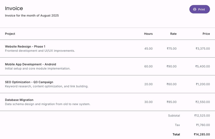Screen dimensions: 215x139
Task: Click the bold Total amount ₹14,285.00
Action: (x=202, y=135)
